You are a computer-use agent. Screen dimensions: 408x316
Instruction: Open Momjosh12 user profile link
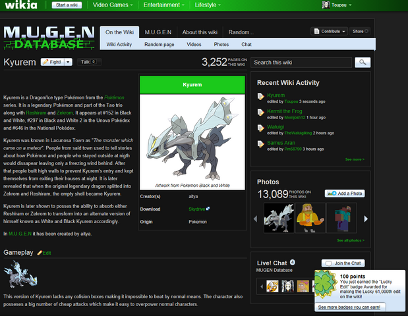coord(295,117)
